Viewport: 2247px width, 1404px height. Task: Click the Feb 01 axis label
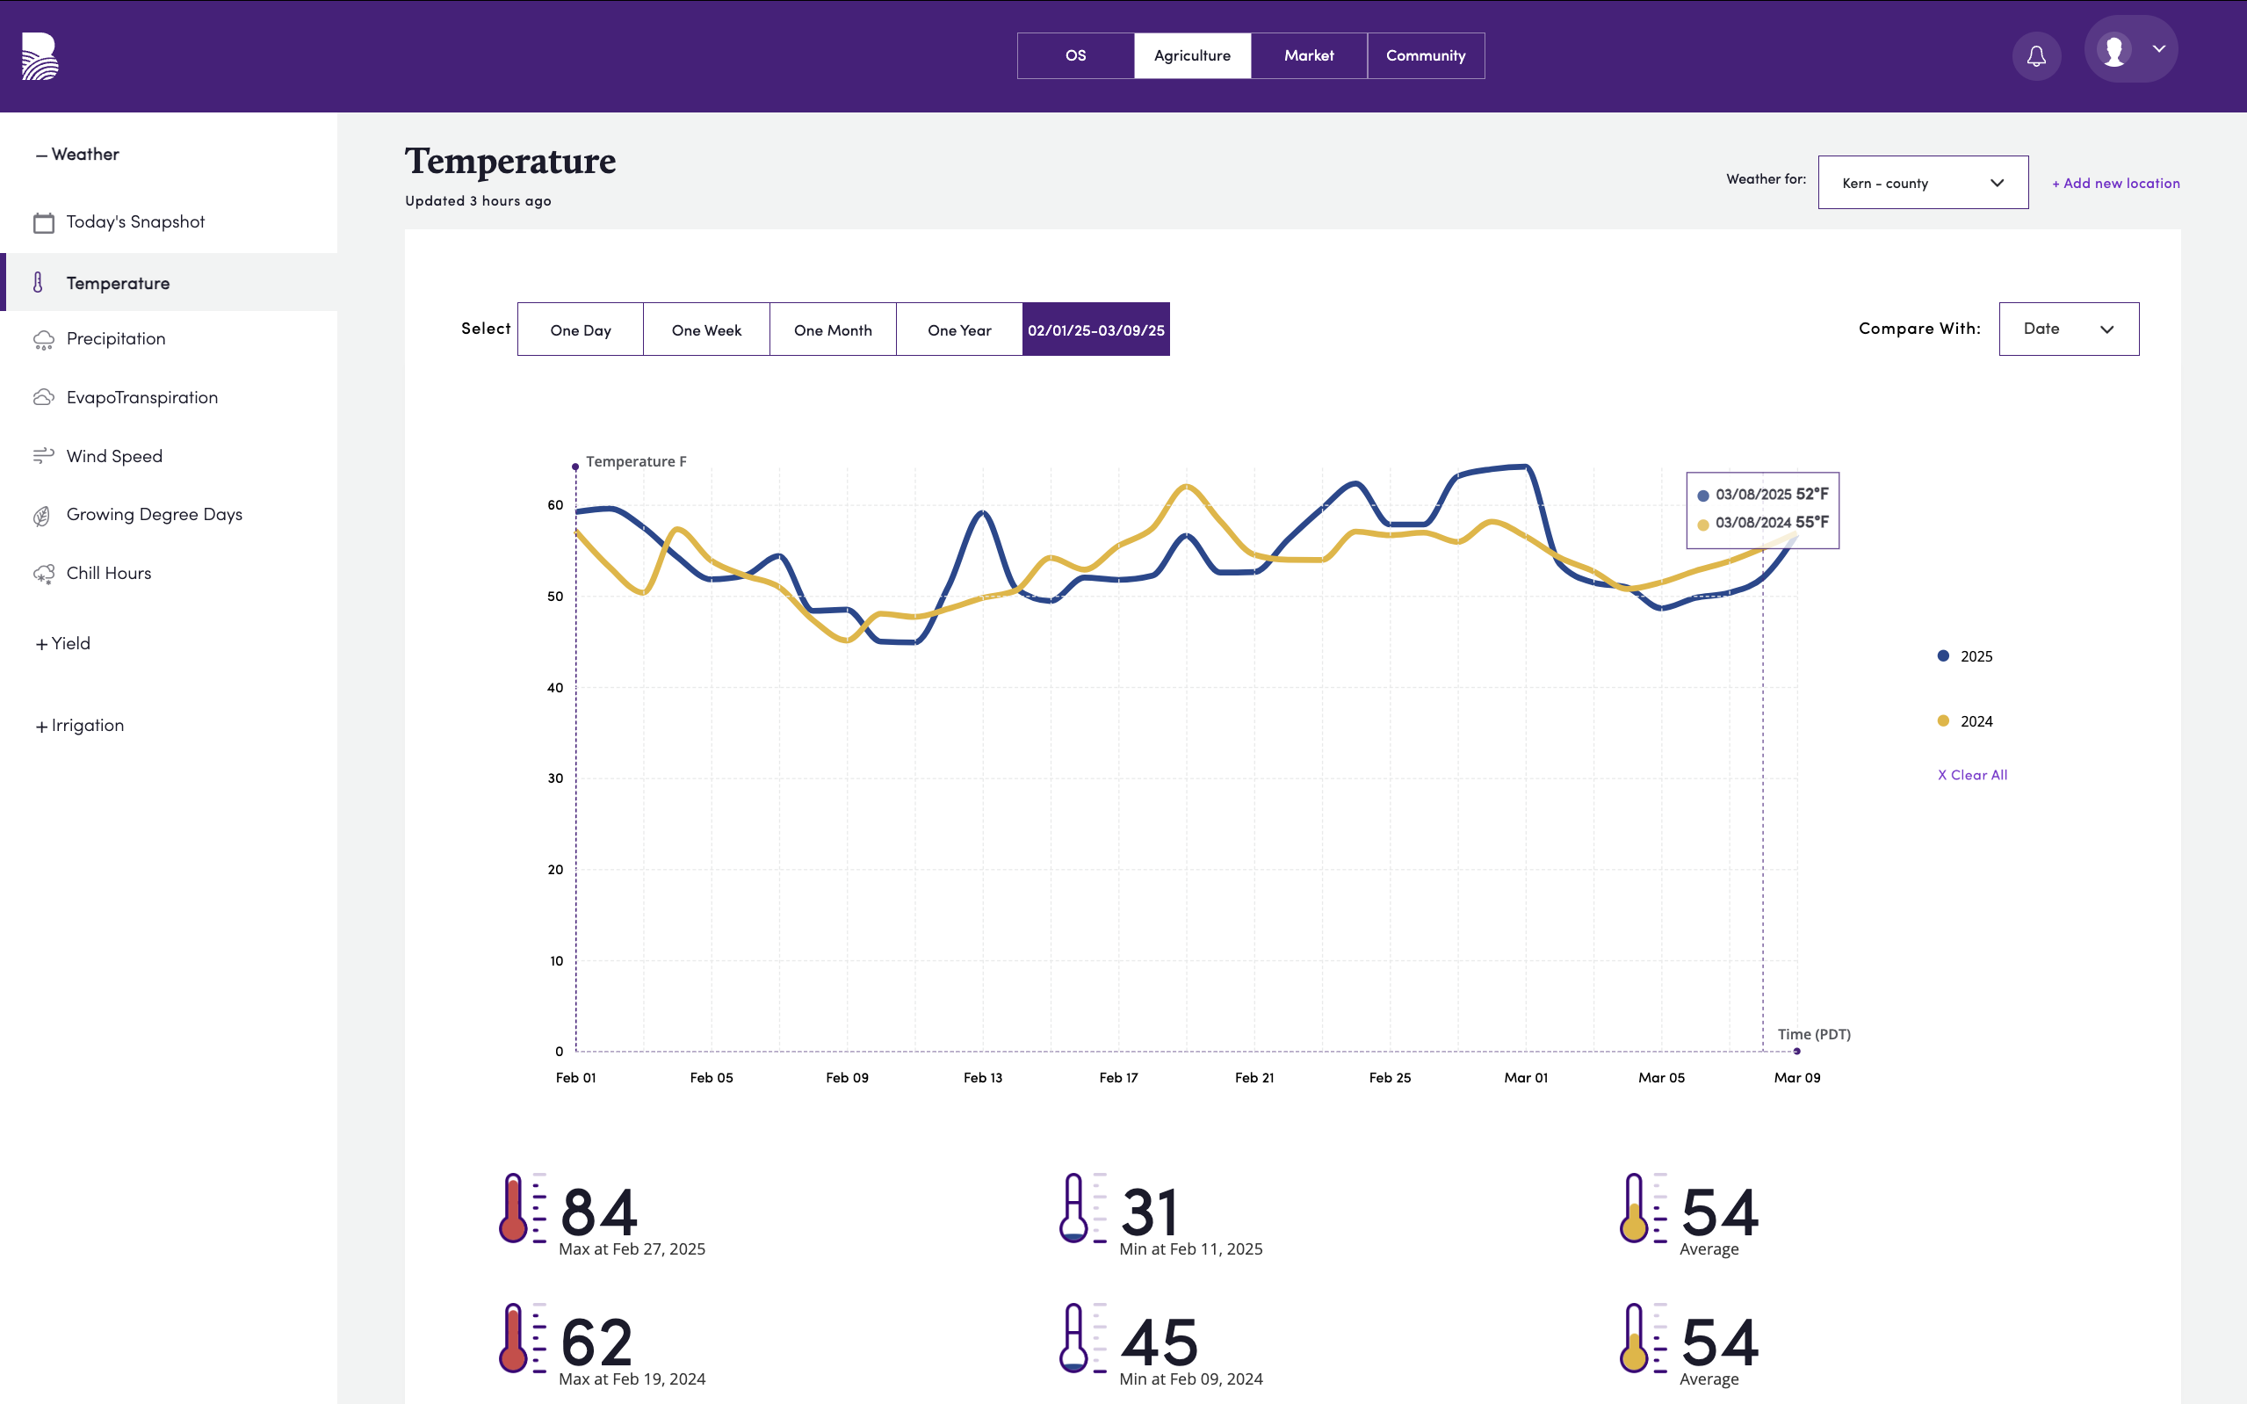coord(575,1077)
